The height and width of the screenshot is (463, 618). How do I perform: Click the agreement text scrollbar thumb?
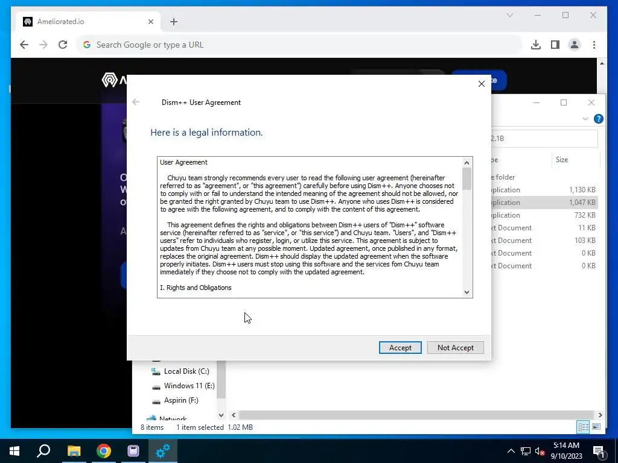coord(467,179)
